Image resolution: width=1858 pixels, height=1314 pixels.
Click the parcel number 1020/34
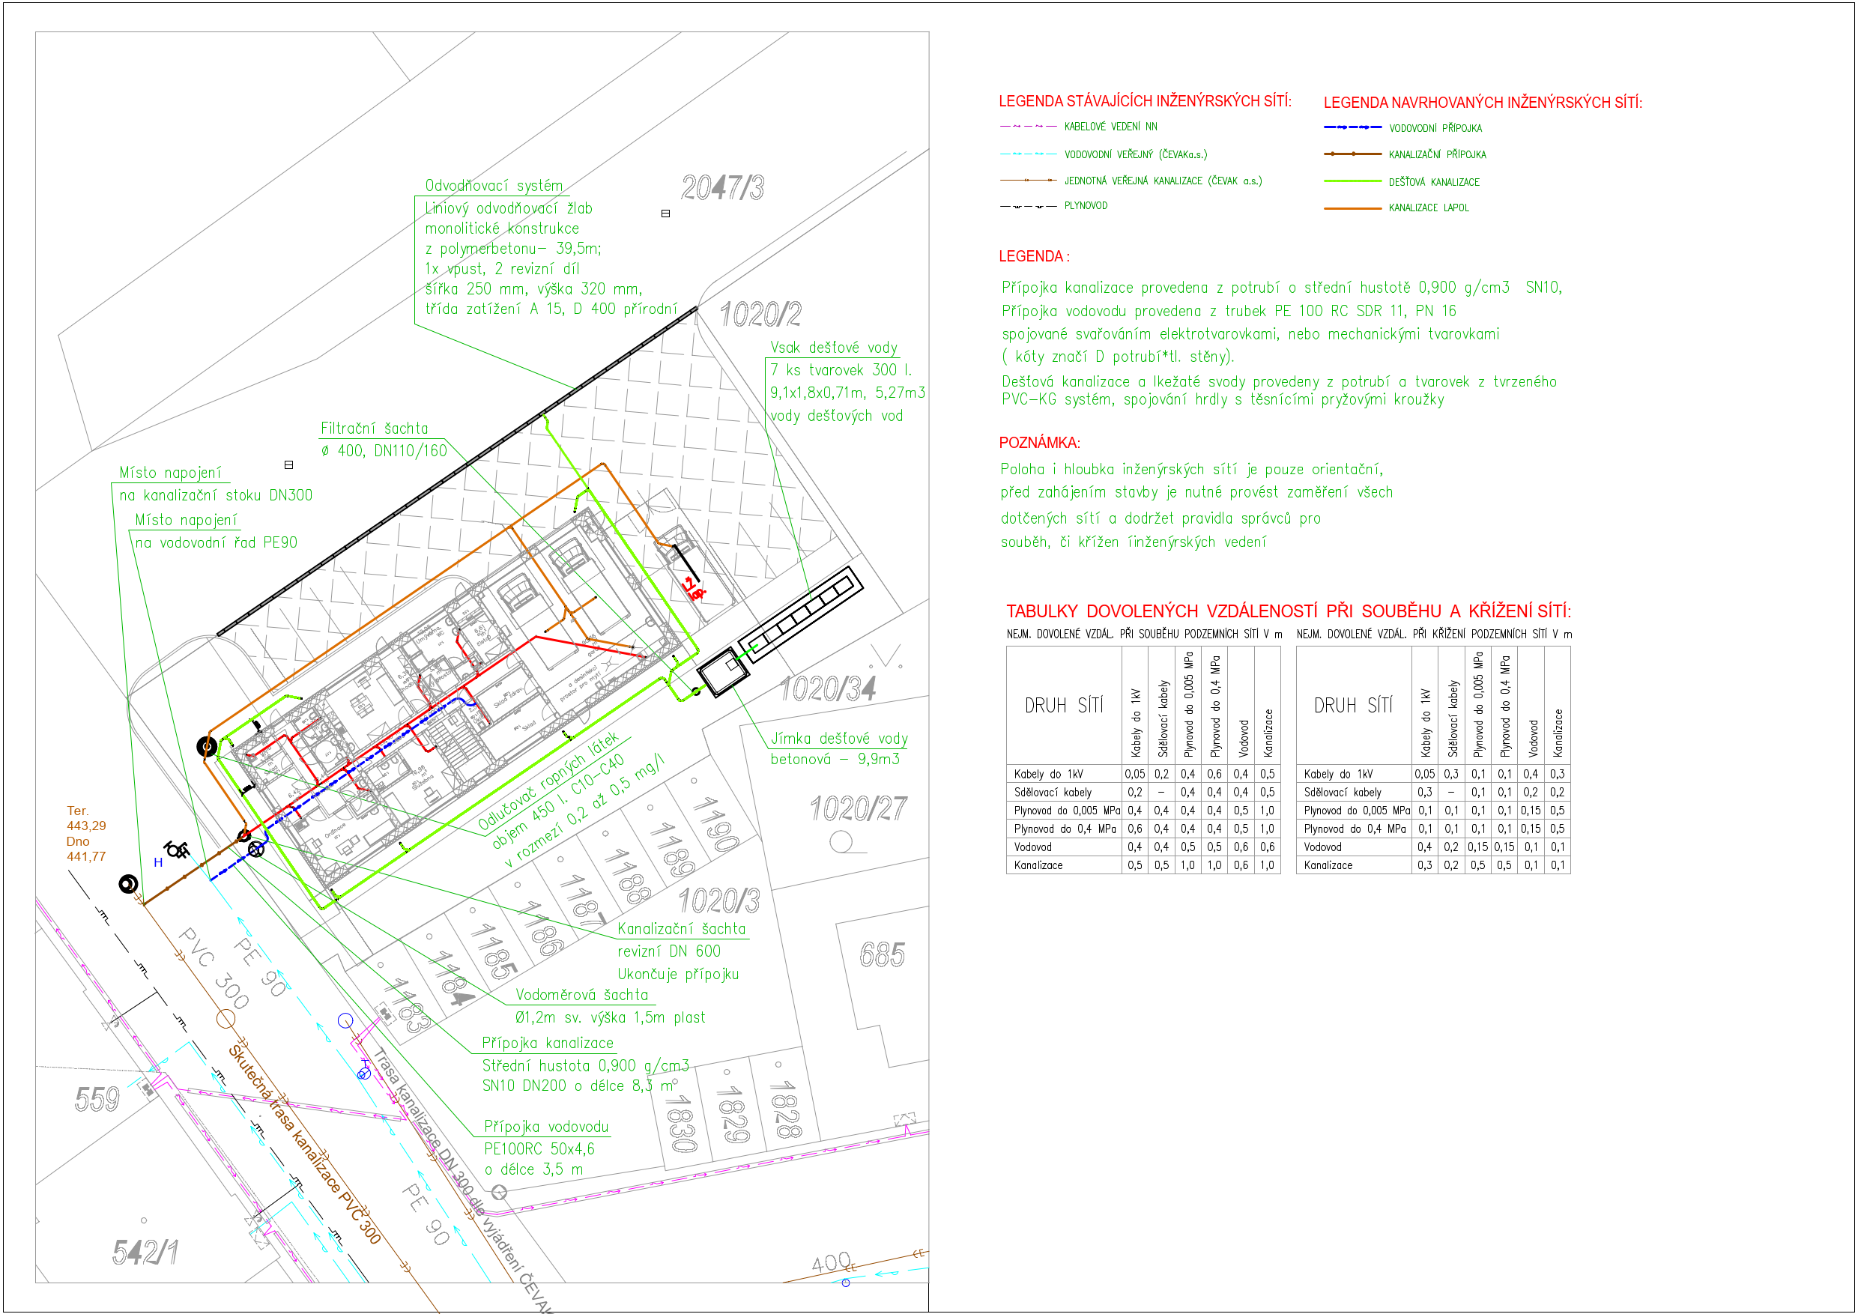(x=827, y=689)
